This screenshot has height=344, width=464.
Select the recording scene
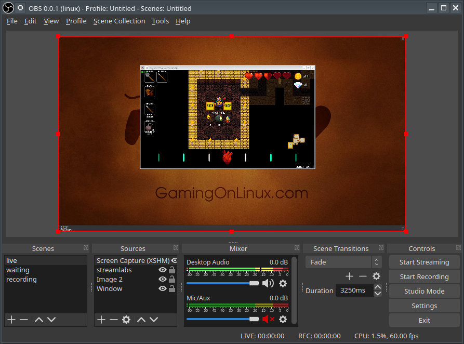pyautogui.click(x=46, y=279)
